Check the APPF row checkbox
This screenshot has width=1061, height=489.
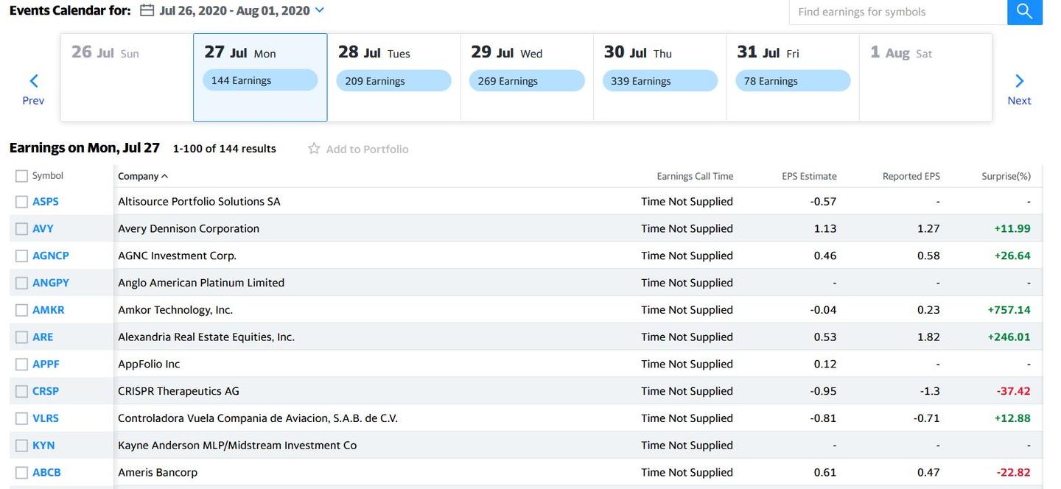coord(21,364)
